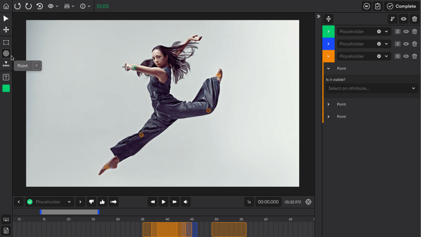Viewport: 421px width, 237px height.
Task: Select the orange segment near frame 50
Action: pos(229,229)
